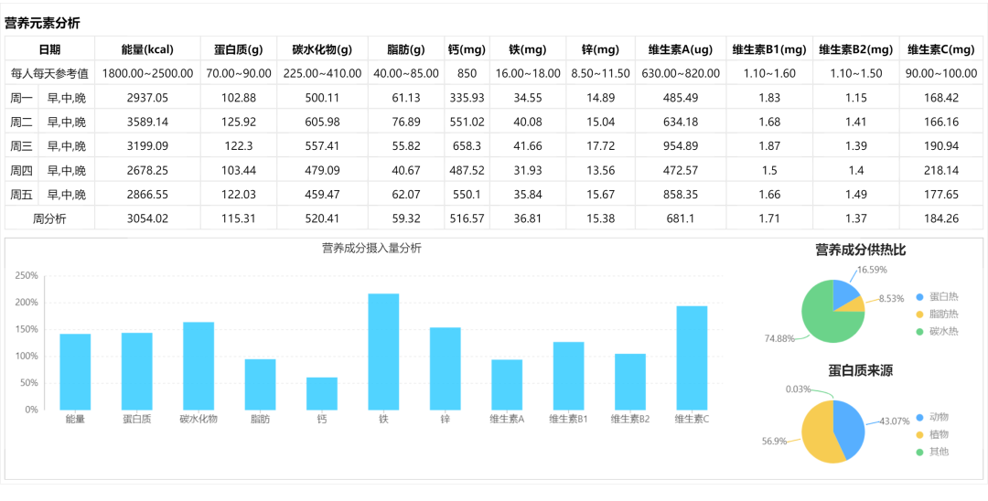
Task: Click the 碳水化物 bar in the chart
Action: (199, 366)
